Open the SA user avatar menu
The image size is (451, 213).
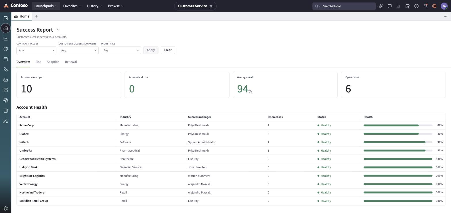click(444, 6)
